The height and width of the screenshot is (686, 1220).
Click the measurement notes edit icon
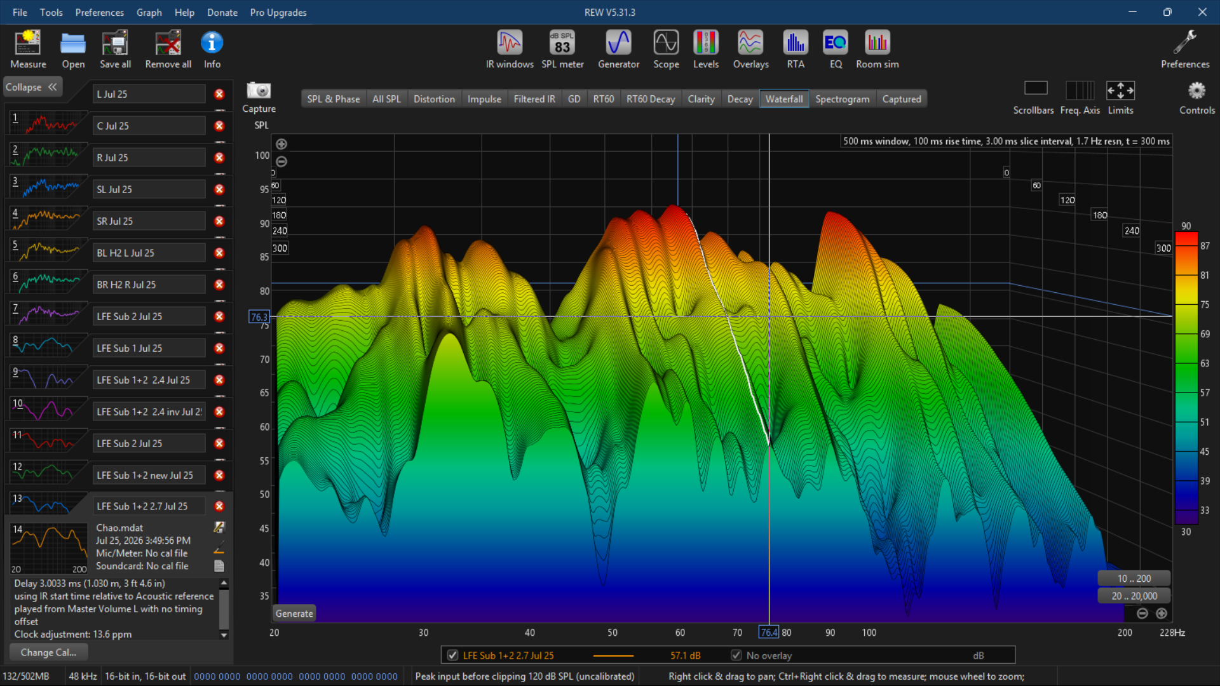219,527
